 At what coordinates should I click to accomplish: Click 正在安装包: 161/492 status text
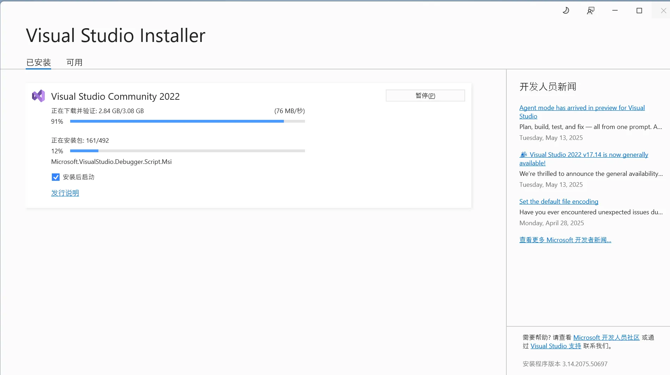pos(80,140)
